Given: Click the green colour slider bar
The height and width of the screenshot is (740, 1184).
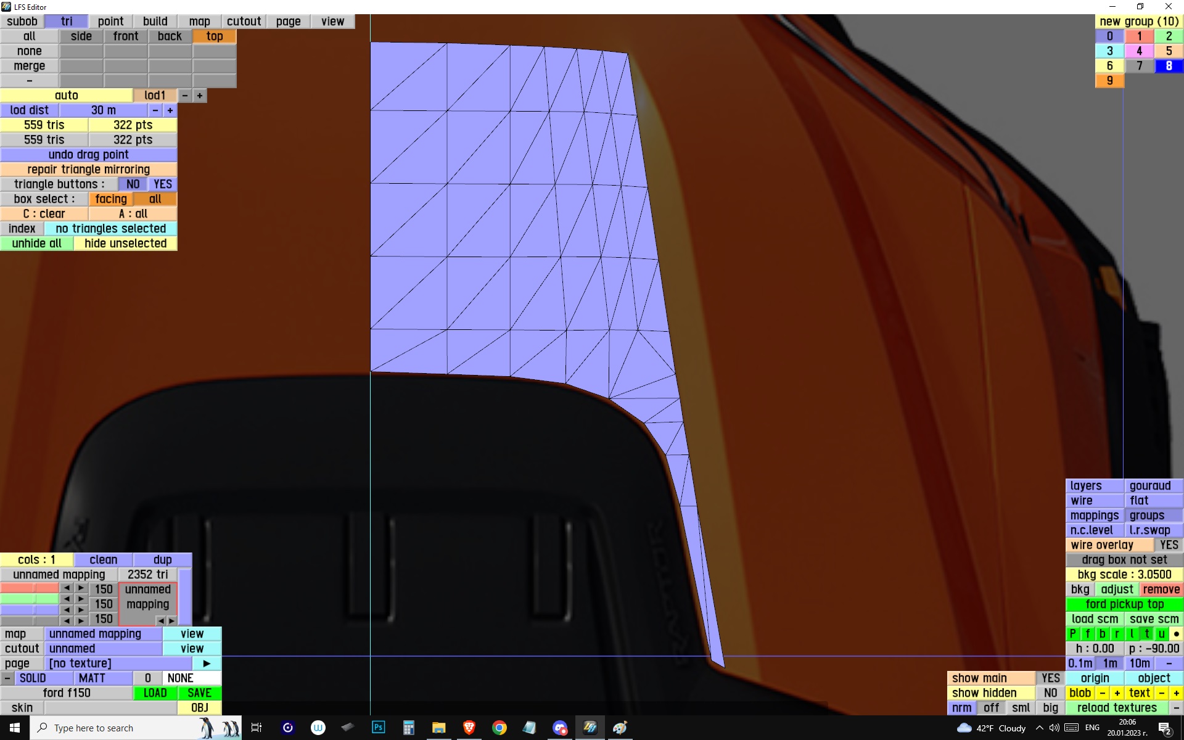Looking at the screenshot, I should point(29,599).
